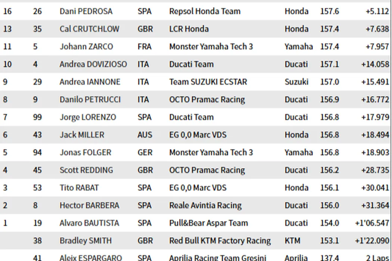Click the LCR Honda team cell
Viewport: 392px width, 261px height.
(x=189, y=29)
